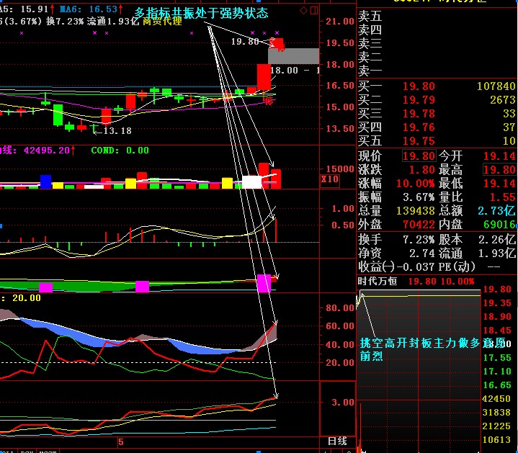
Task: Click the 卖三 row label
Action: pyautogui.click(x=370, y=44)
